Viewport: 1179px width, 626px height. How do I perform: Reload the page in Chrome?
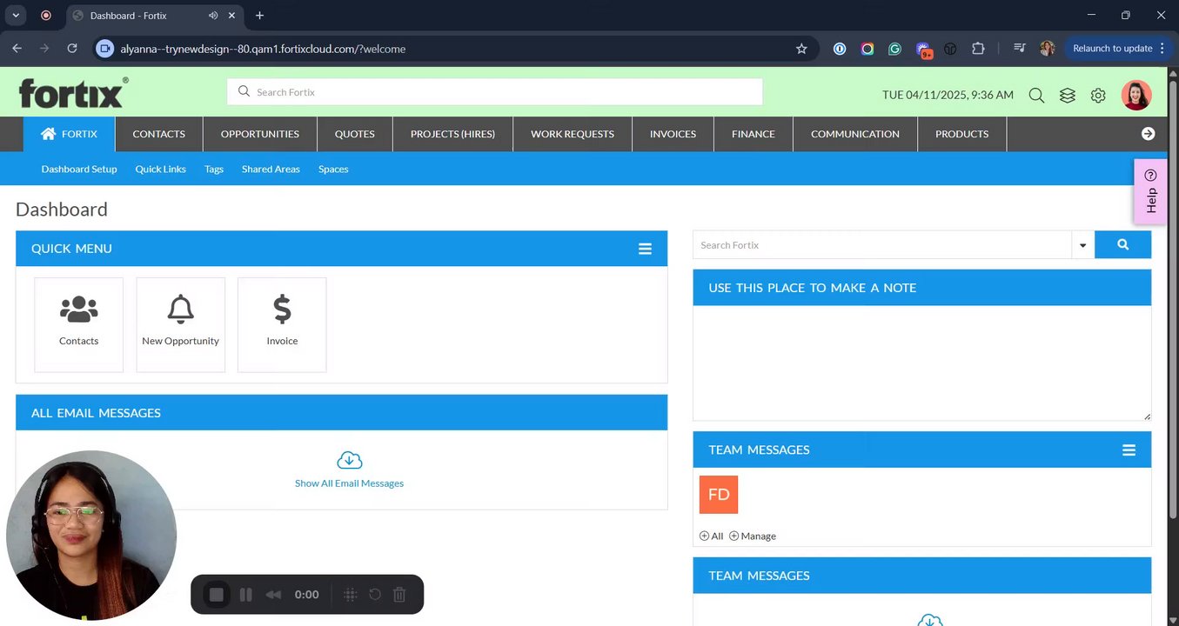tap(72, 49)
